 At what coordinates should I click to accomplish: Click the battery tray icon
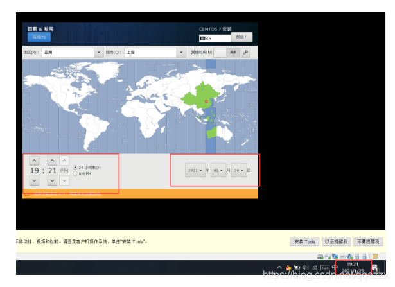(297, 267)
